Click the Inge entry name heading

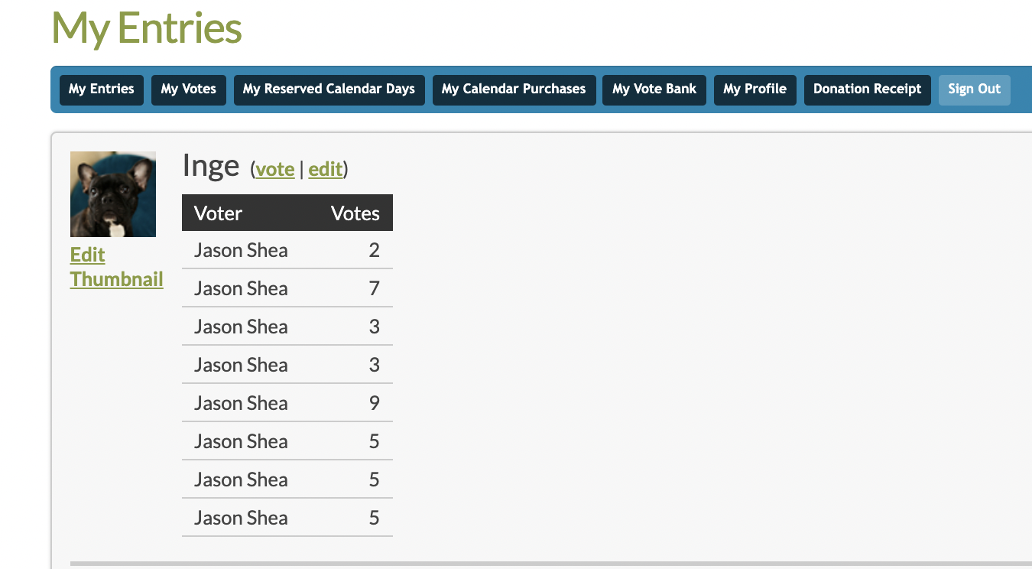[211, 166]
